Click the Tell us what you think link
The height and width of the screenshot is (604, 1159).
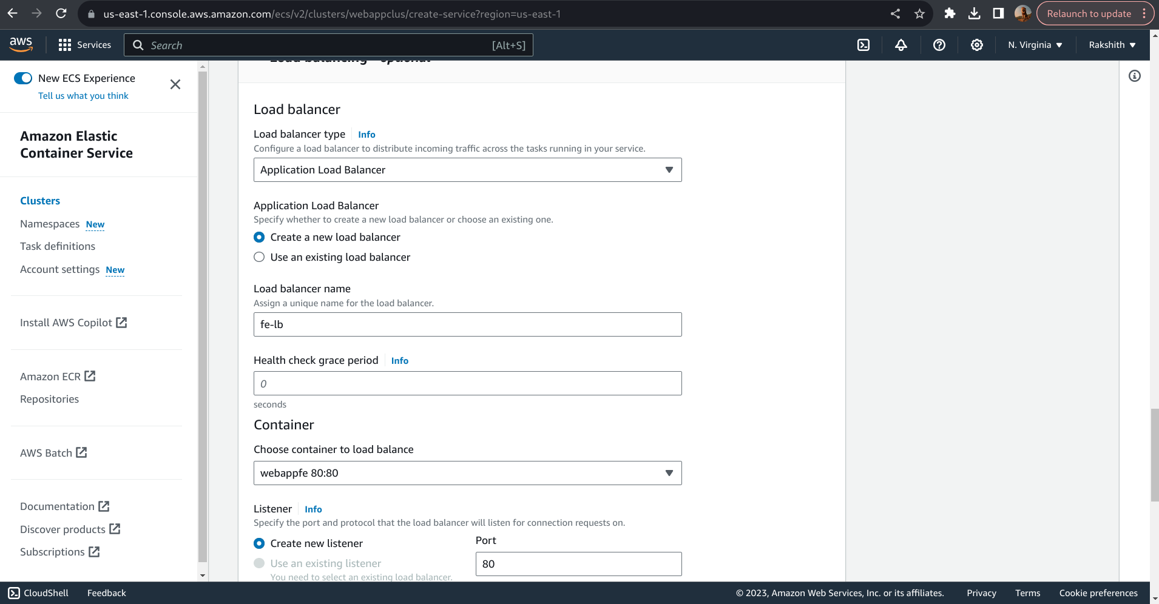point(83,96)
